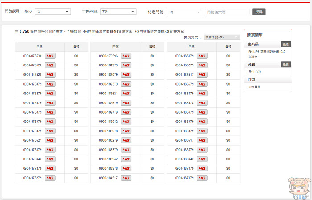Select phone number 0900-182079
The width and height of the screenshot is (312, 200).
click(108, 74)
